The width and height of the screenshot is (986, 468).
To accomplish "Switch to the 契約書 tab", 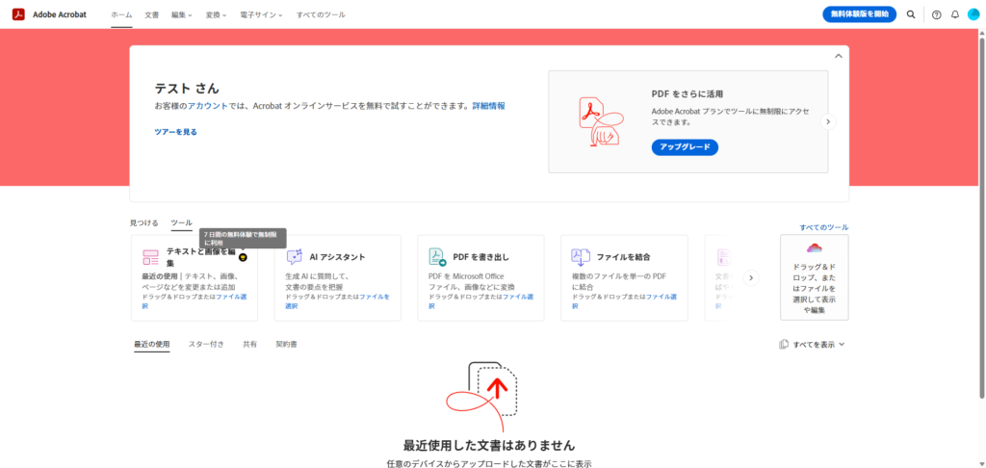I will click(x=286, y=344).
